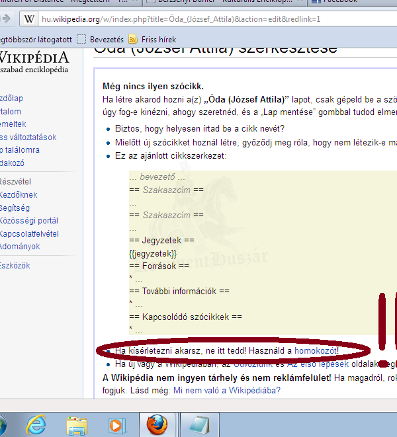Switch to the Berzsenyi Dániel tab
The image size is (397, 437).
click(x=224, y=2)
